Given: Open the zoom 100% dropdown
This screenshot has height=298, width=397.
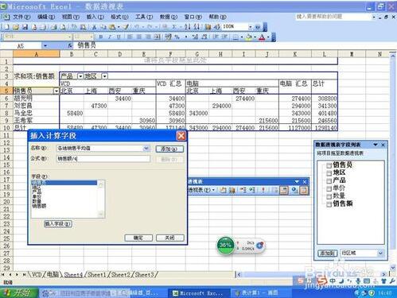Looking at the screenshot, I should point(250,27).
